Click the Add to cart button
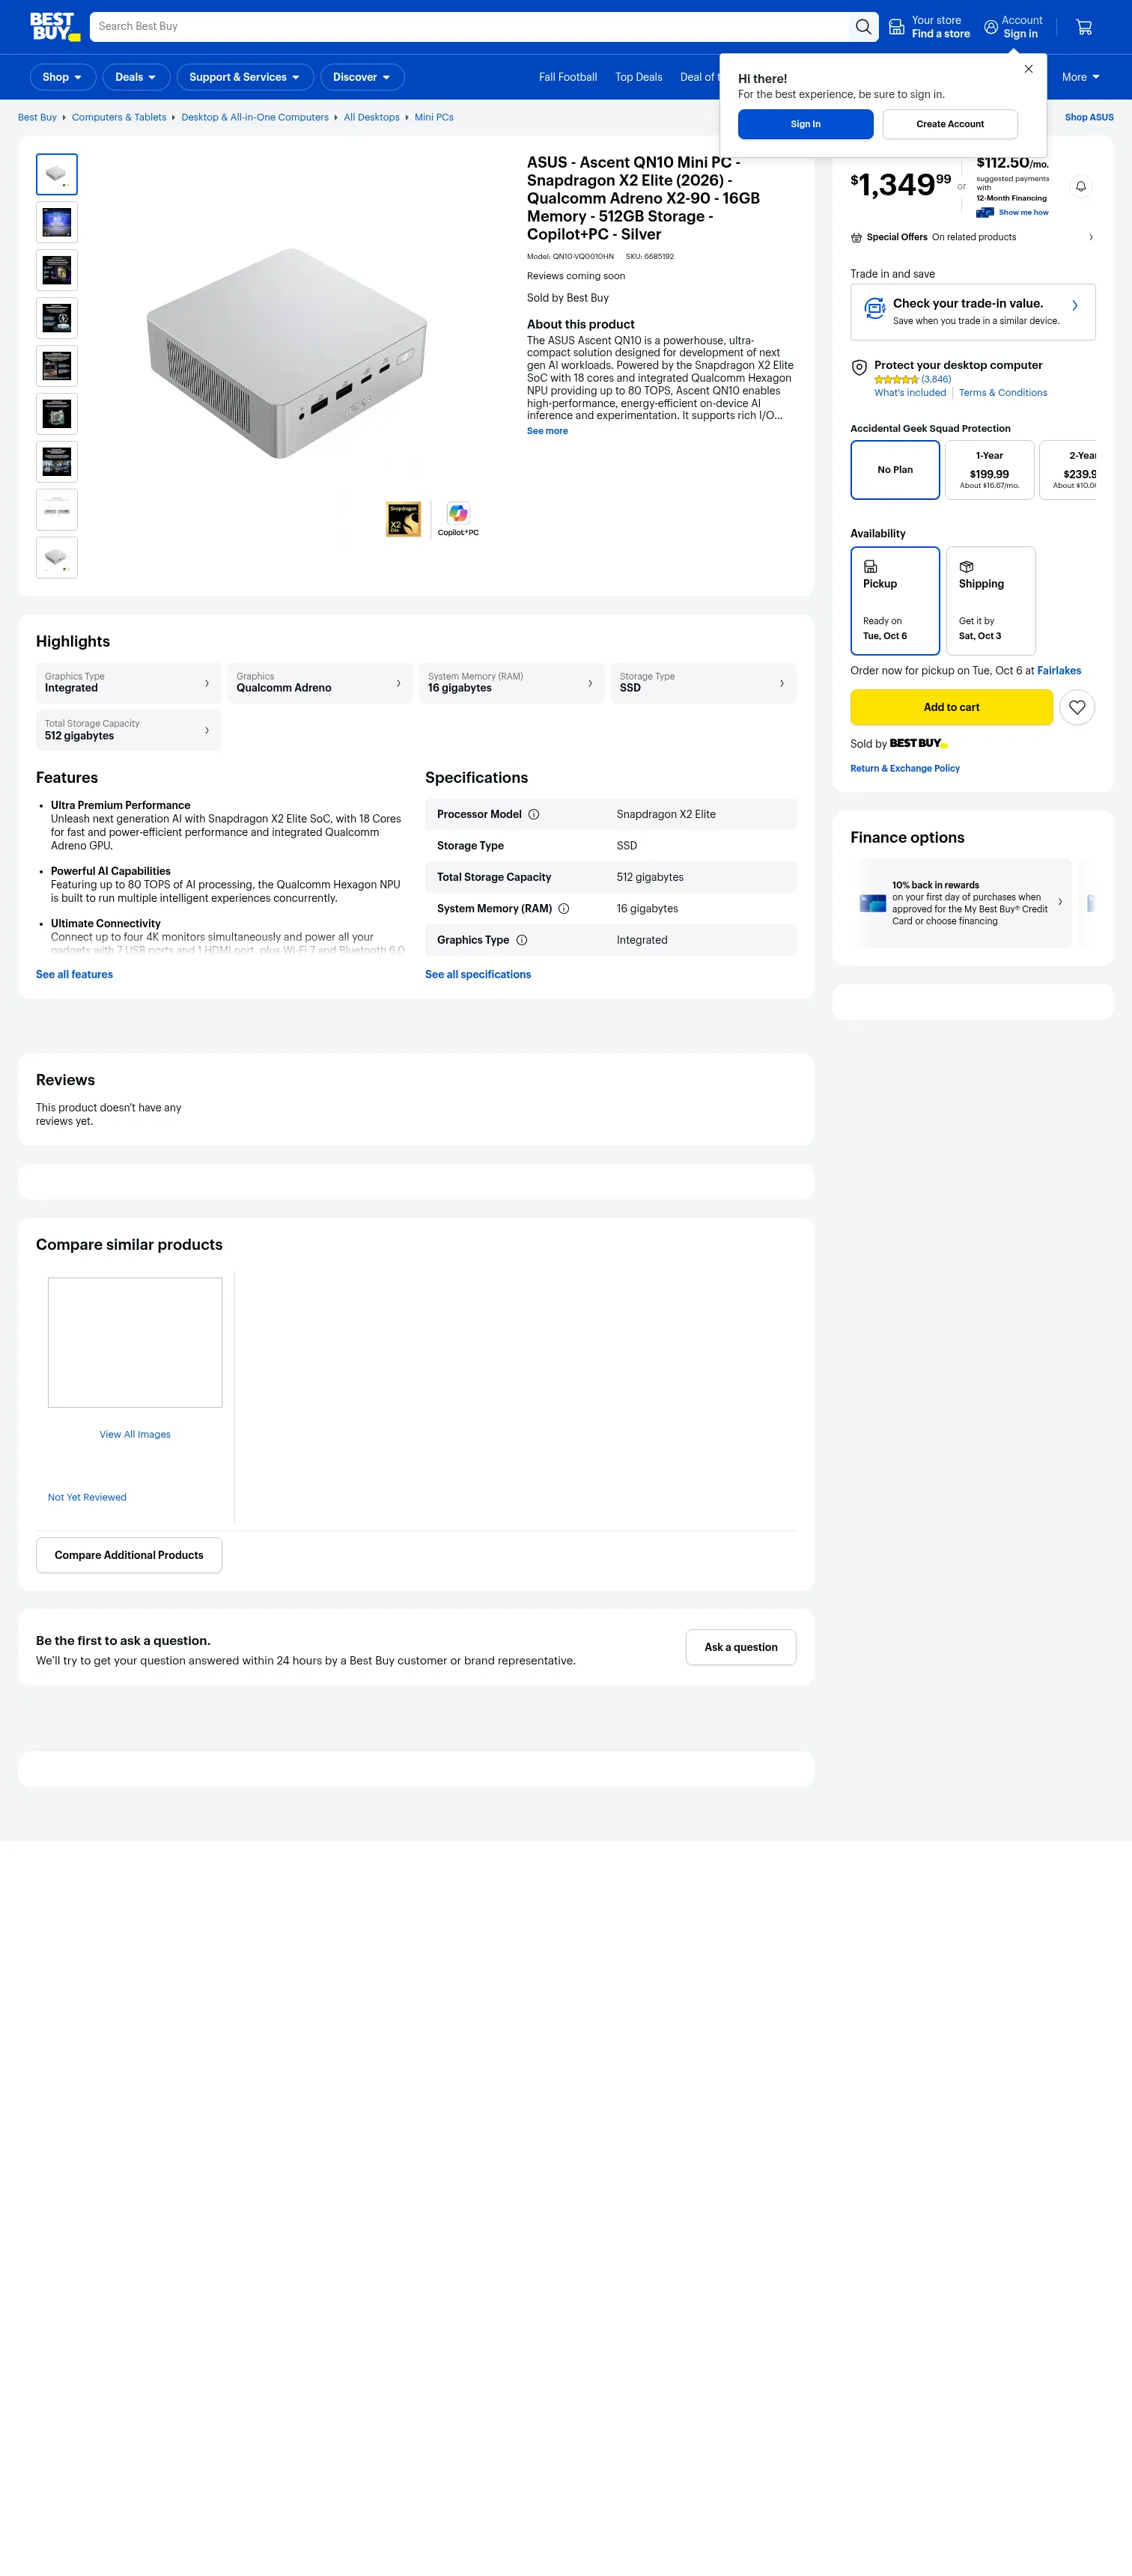Screen dimensions: 1132x2576 (951, 707)
